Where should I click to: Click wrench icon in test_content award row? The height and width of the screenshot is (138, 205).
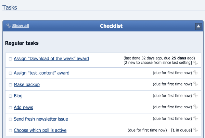coord(195,72)
